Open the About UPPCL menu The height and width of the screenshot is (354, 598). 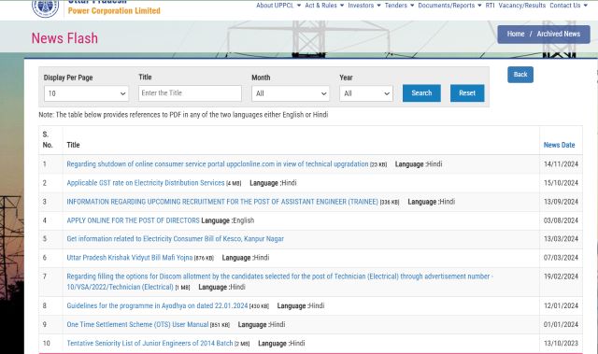[x=278, y=6]
